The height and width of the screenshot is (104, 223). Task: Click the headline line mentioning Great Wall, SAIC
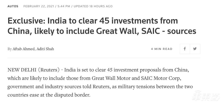102,31
